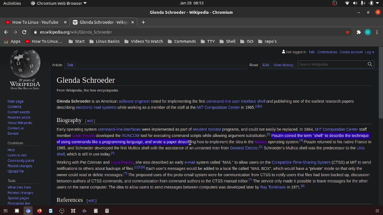Click the volume speaker icon in top bar
The width and height of the screenshot is (383, 215).
click(x=355, y=3)
